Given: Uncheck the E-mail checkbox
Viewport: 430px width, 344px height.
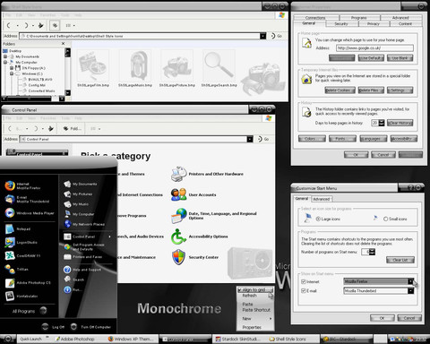Looking at the screenshot, I should click(304, 291).
